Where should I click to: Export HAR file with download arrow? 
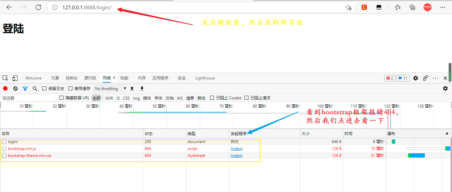pos(142,88)
